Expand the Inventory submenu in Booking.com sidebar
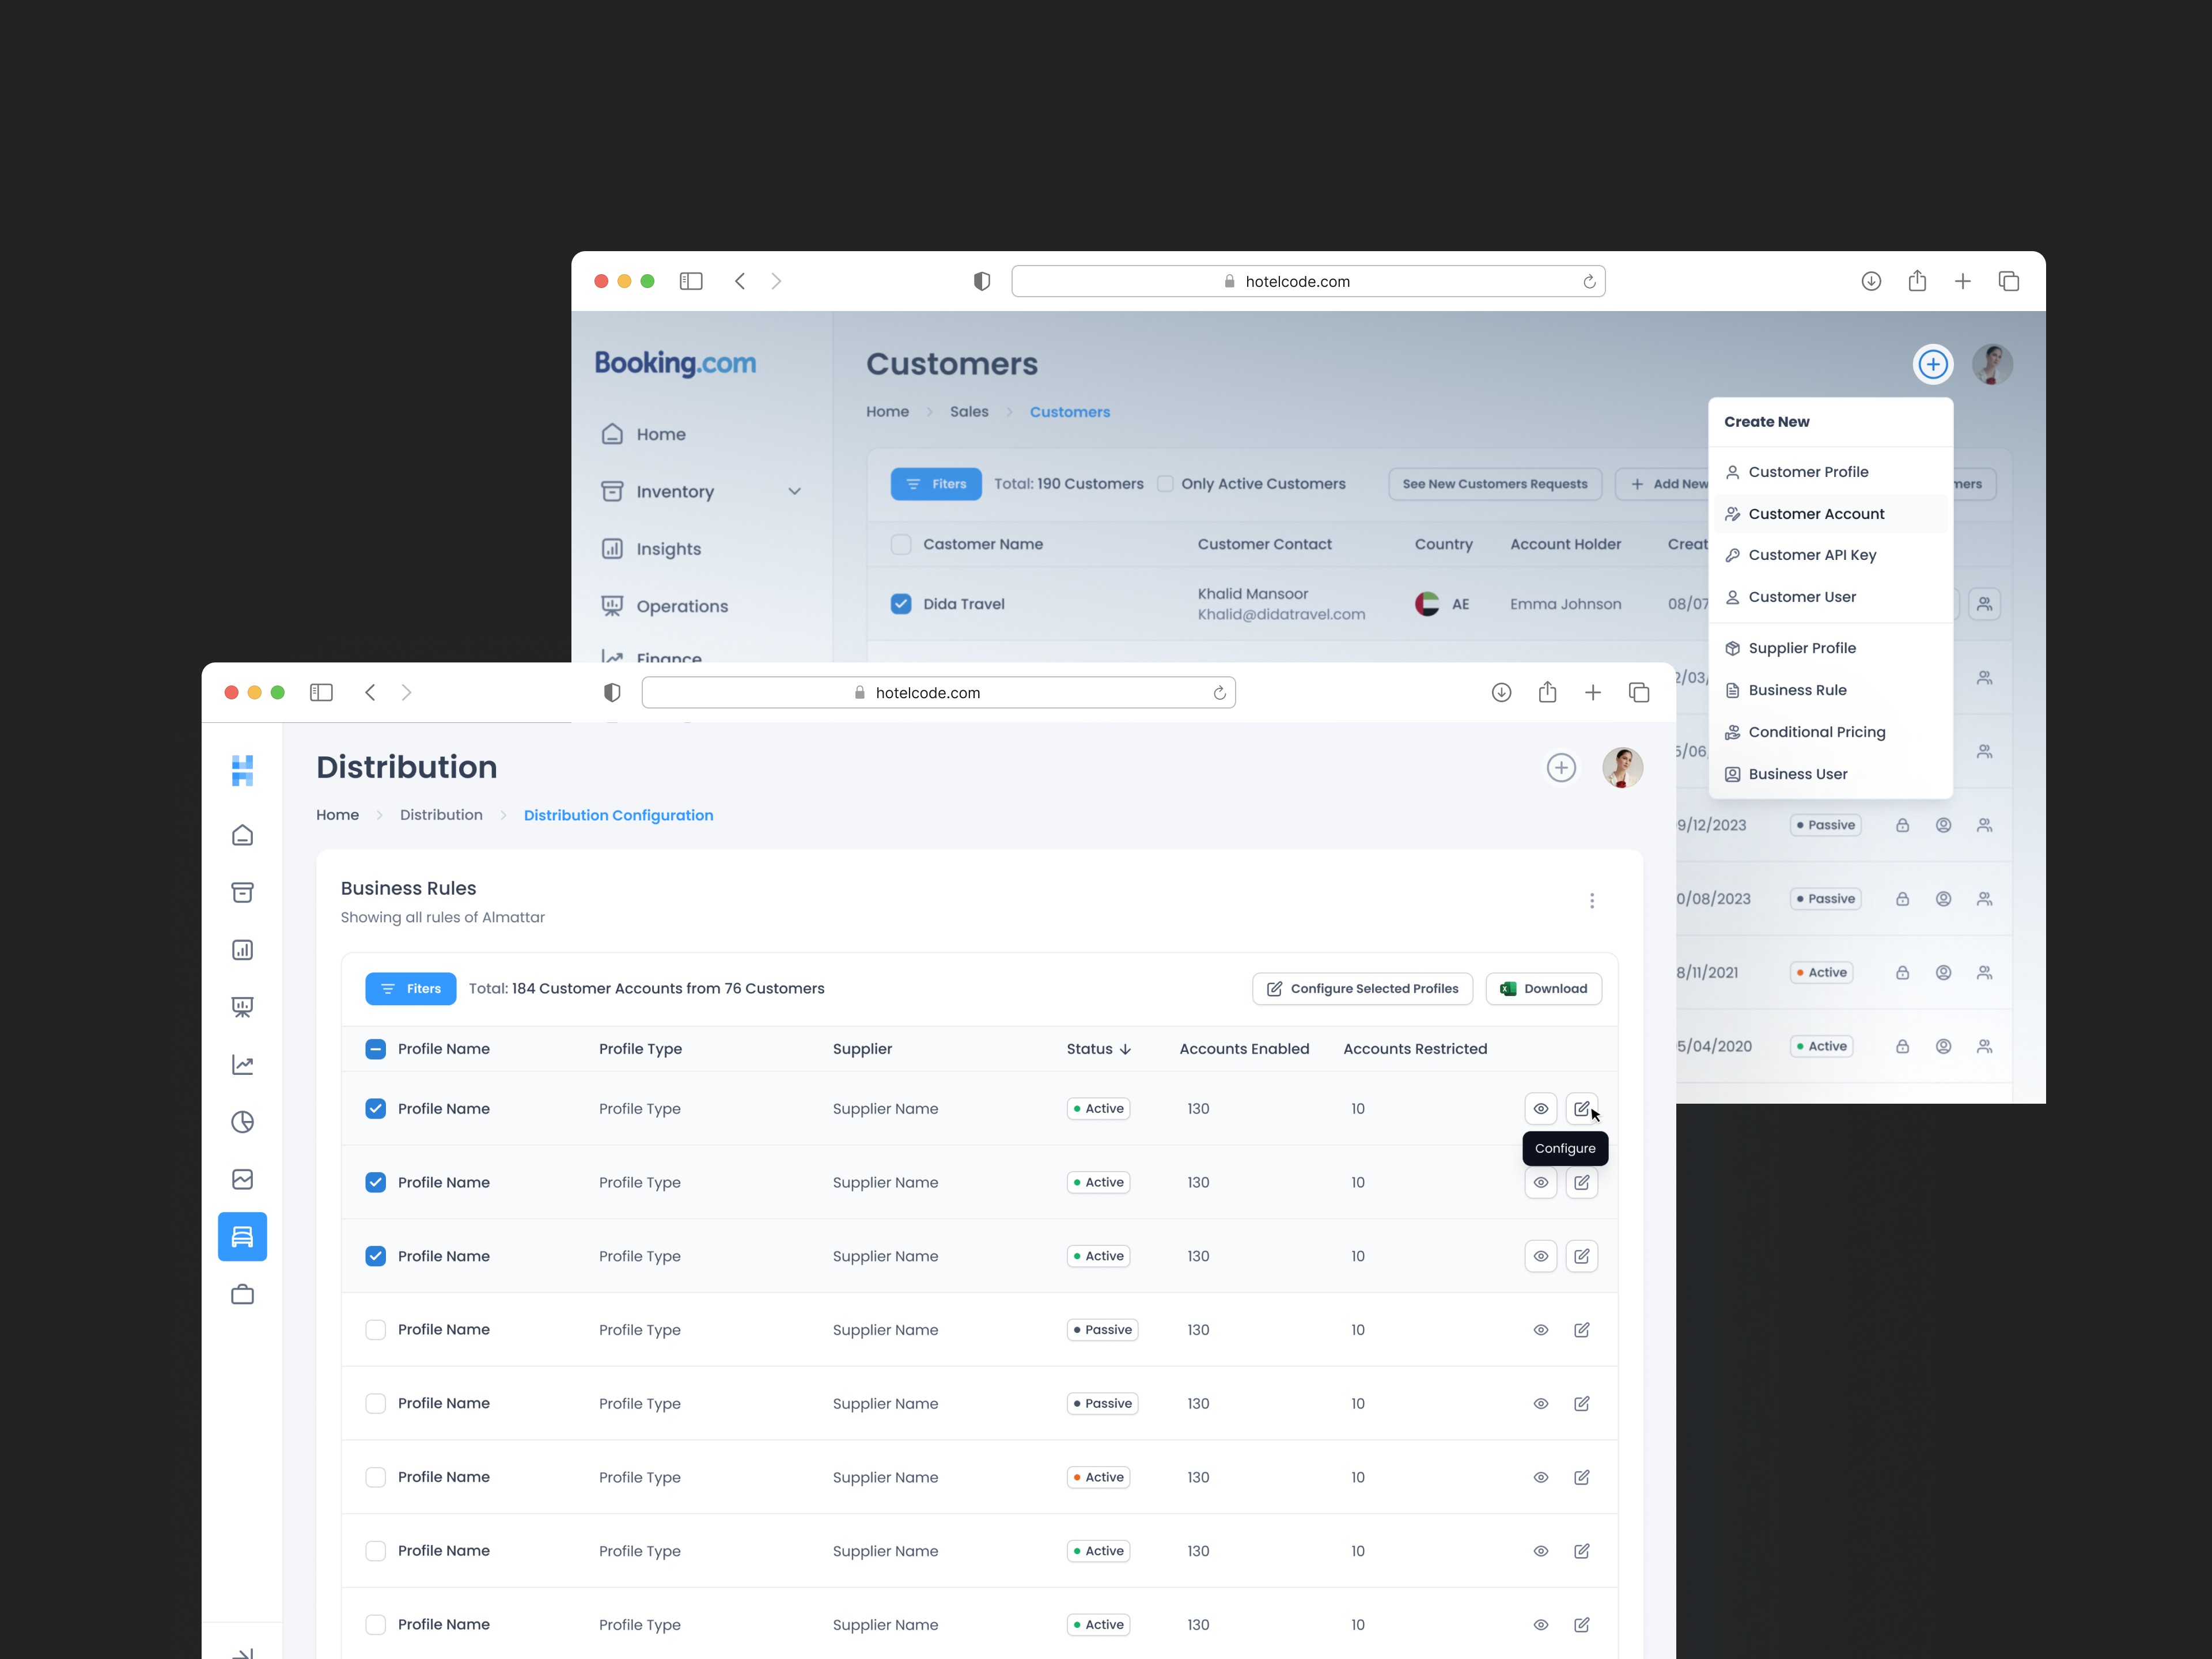2212x1659 pixels. [x=794, y=491]
